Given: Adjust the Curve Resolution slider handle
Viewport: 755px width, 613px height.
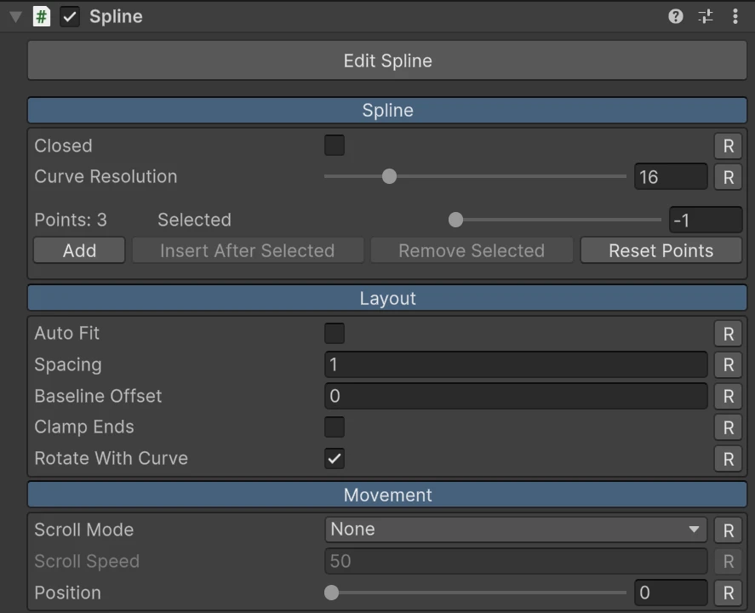Looking at the screenshot, I should tap(389, 176).
